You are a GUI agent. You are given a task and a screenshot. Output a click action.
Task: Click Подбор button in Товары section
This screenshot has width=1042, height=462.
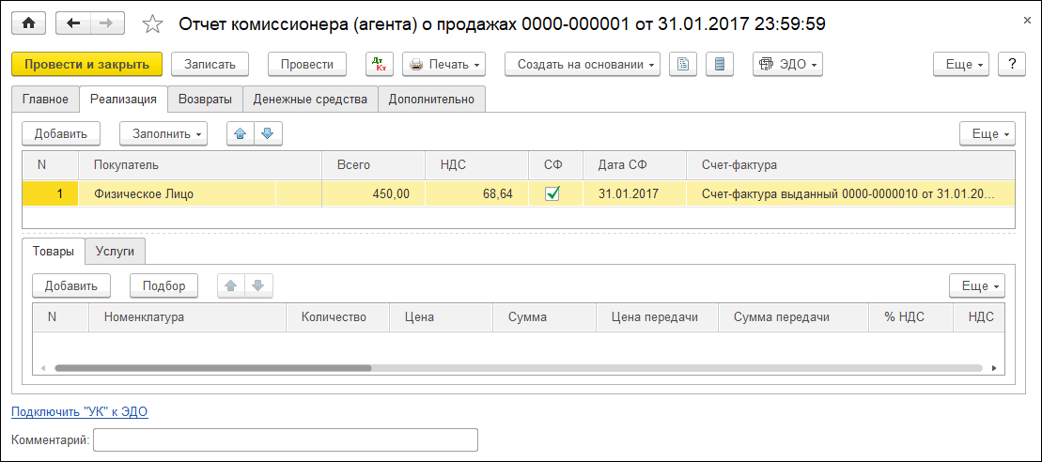click(163, 285)
